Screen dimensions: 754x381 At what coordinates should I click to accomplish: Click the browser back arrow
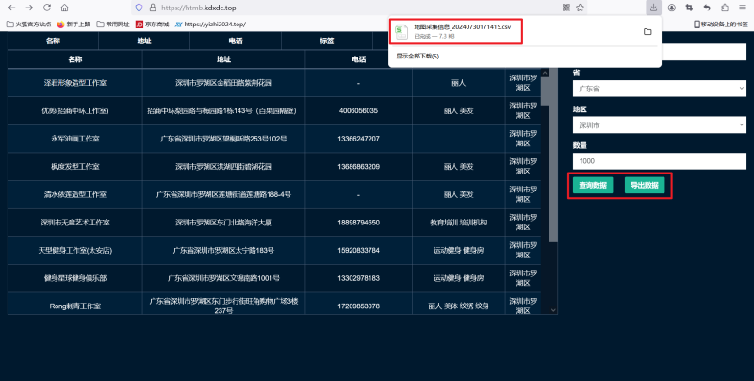[x=10, y=8]
